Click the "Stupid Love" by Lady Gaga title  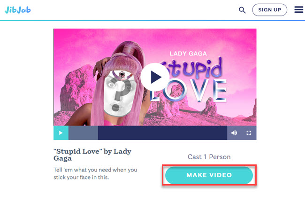point(92,155)
